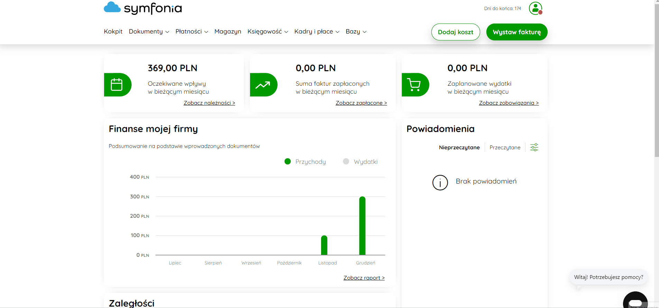
Task: Click the green calendar icon for expected income
Action: click(117, 85)
